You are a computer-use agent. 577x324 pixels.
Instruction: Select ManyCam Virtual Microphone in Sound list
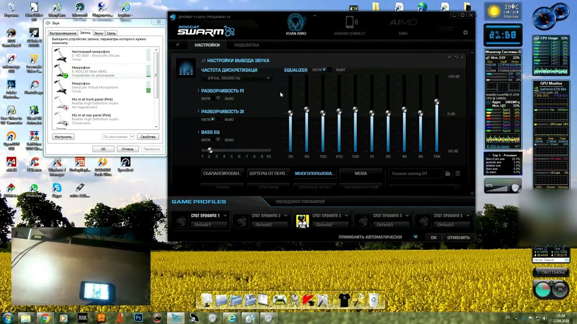point(103,87)
